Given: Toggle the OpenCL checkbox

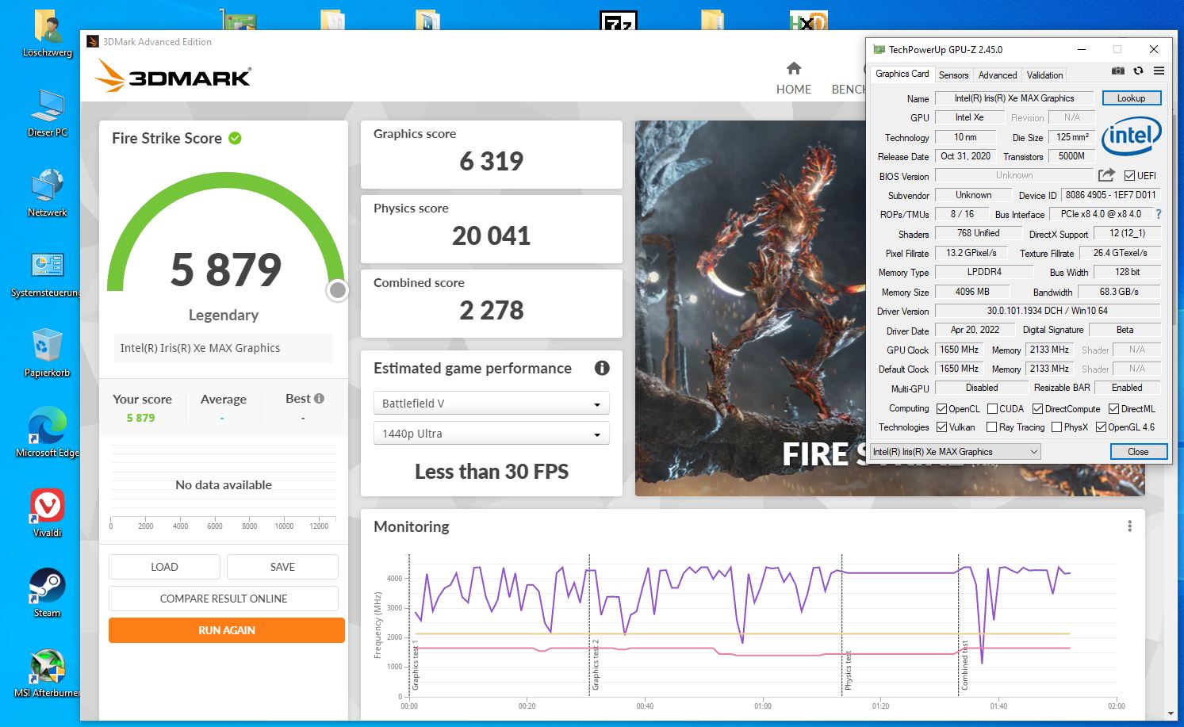Looking at the screenshot, I should point(941,409).
